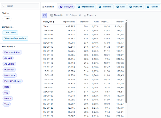
Task: Remove the Date_full column chip
Action: [x=61, y=7]
